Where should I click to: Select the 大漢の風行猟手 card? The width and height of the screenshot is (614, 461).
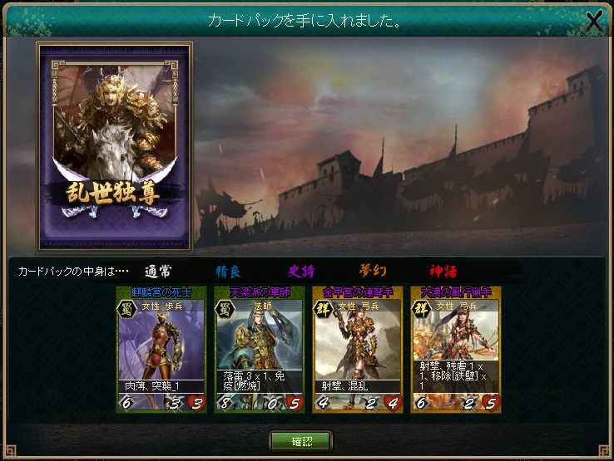point(456,349)
